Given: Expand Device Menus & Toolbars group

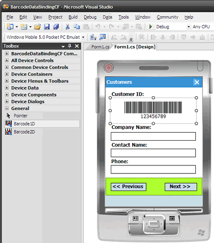Looking at the screenshot, I should (x=6, y=81).
